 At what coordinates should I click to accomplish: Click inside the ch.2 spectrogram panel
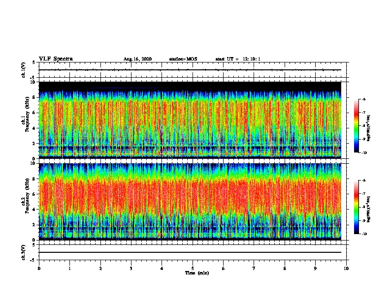click(x=190, y=202)
